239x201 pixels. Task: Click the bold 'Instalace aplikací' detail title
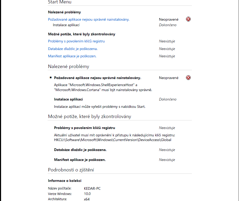click(x=68, y=99)
